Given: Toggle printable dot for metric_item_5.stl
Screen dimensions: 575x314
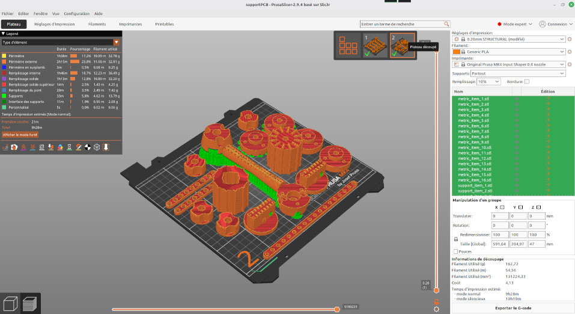Looking at the screenshot, I should click(516, 120).
